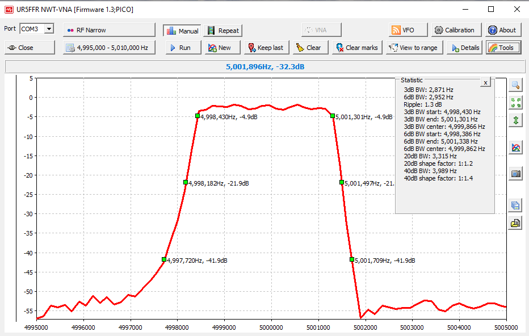The image size is (529, 336).
Task: Click the copy windows icon on right sidebar
Action: pos(515,205)
